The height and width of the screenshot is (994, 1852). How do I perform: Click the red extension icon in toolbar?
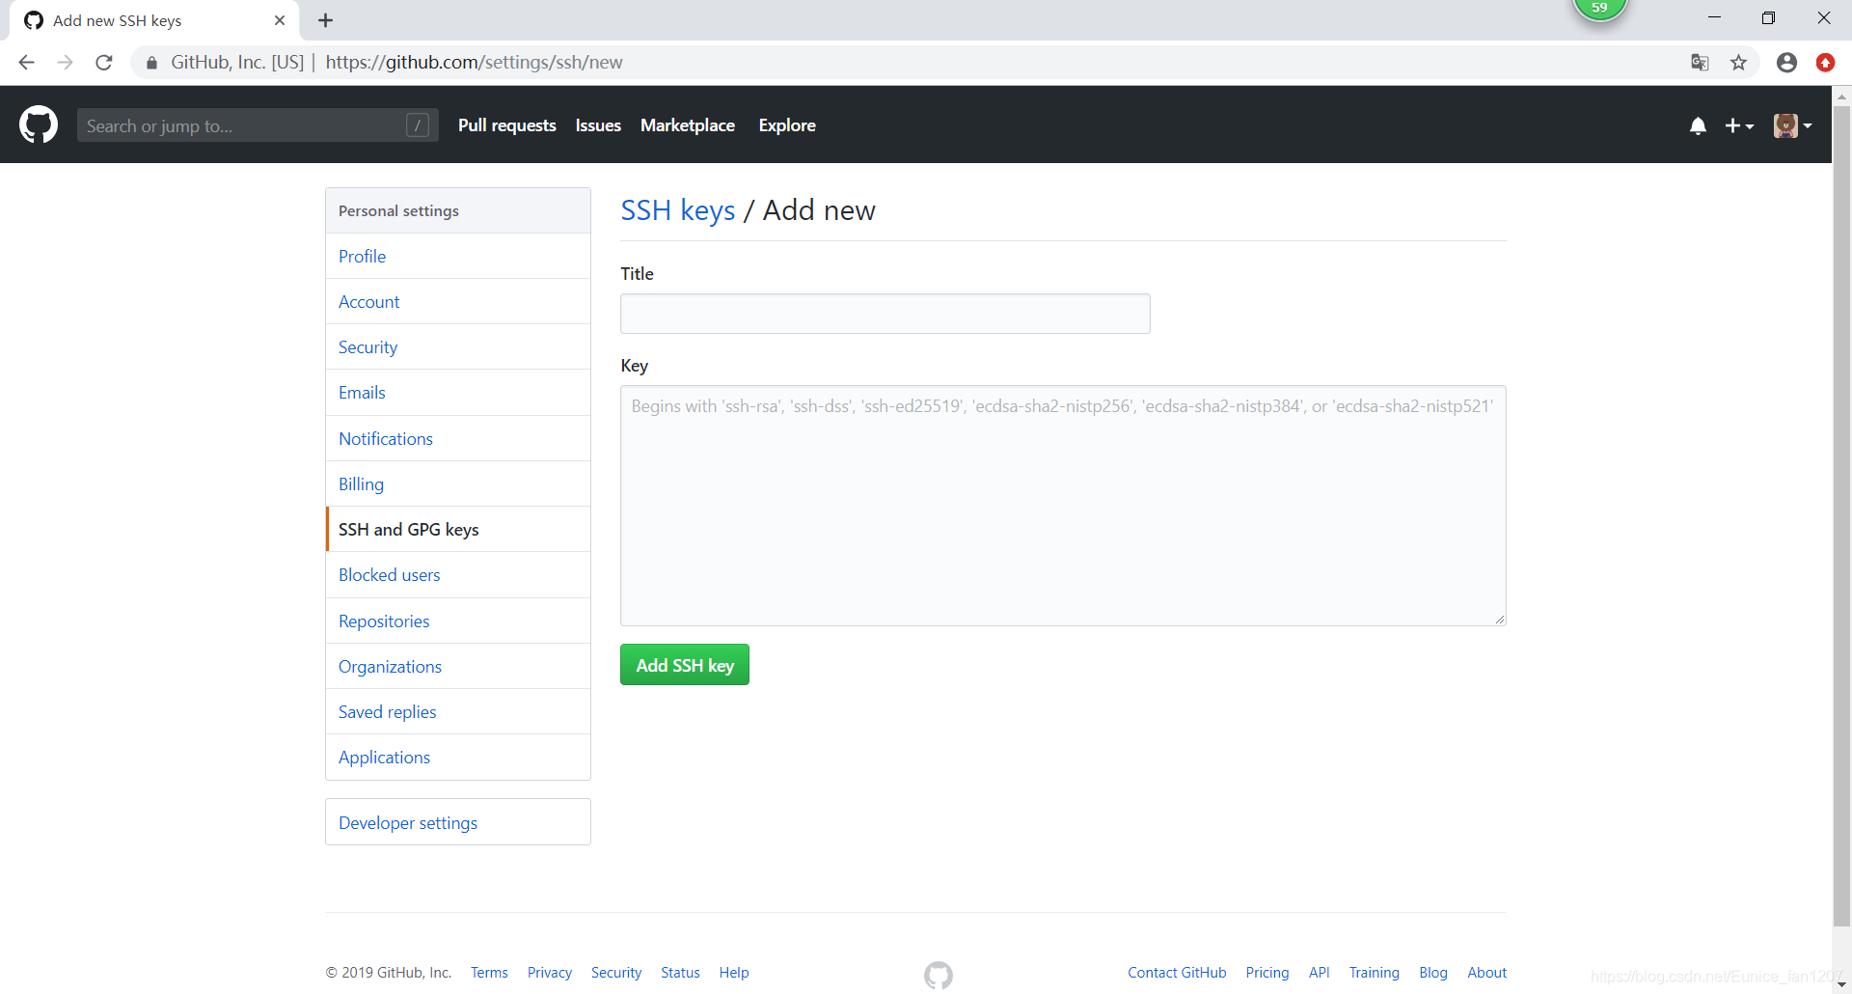click(x=1825, y=63)
